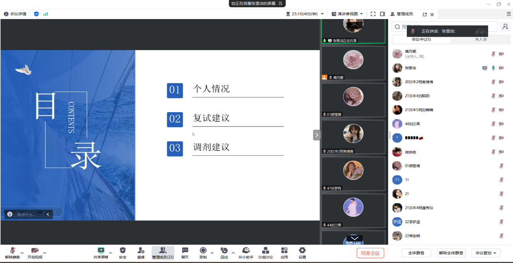Turn on camera with 开启视频
Screen dimensions: 513x263
pyautogui.click(x=35, y=252)
